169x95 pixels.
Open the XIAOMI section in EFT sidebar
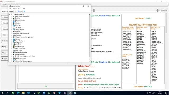[5, 29]
